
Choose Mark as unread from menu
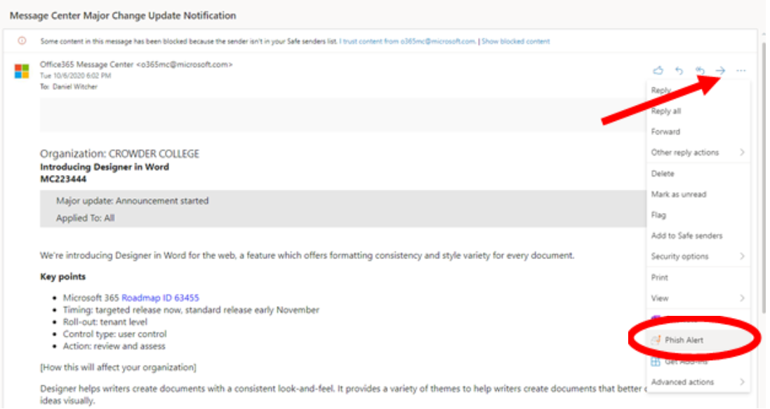click(679, 194)
